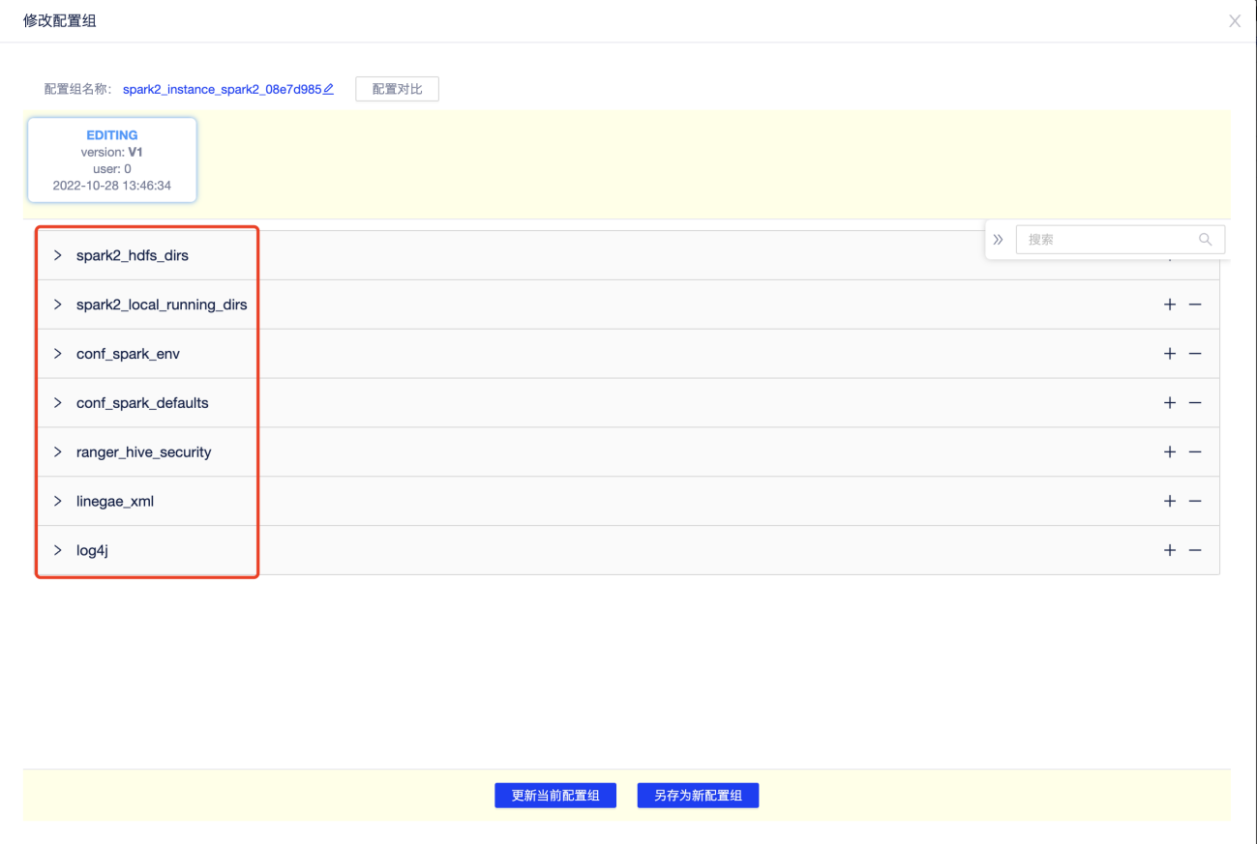Click the conf_spark_defaults label text
1257x844 pixels.
point(142,403)
